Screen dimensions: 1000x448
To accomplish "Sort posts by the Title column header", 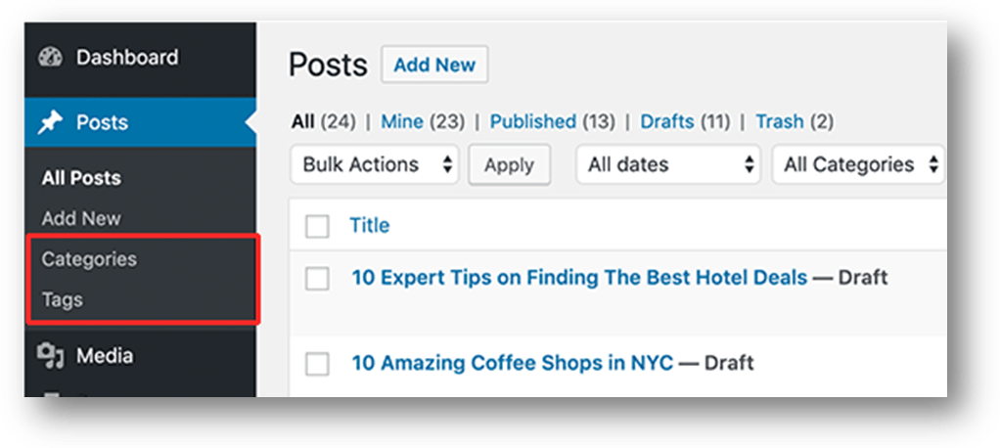I will click(369, 226).
